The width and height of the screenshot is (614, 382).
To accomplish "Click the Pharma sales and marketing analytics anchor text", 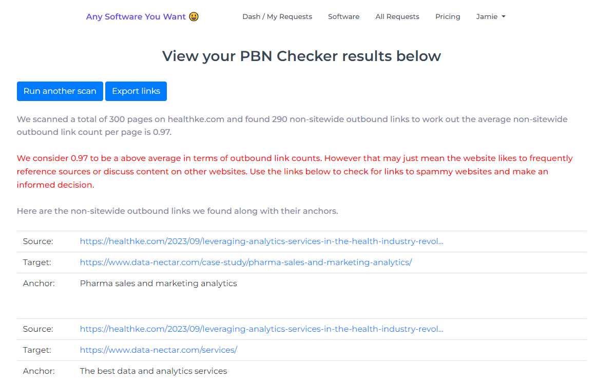I will [x=158, y=284].
